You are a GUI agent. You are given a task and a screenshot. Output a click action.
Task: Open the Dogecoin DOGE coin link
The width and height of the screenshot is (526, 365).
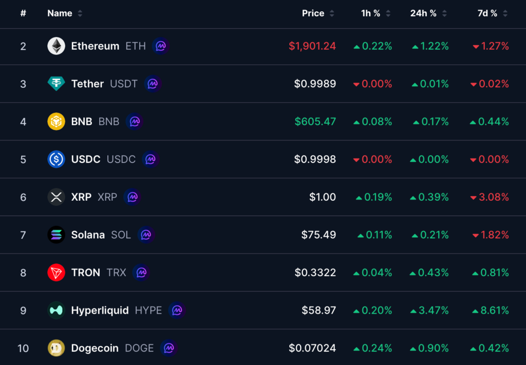(112, 348)
